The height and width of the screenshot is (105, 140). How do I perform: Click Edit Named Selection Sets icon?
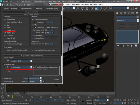click(110, 8)
